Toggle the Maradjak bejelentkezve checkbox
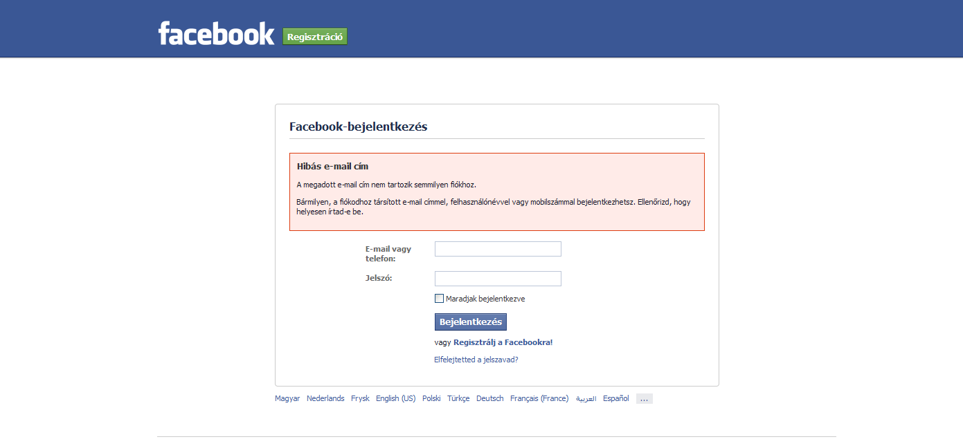This screenshot has height=446, width=963. 439,299
